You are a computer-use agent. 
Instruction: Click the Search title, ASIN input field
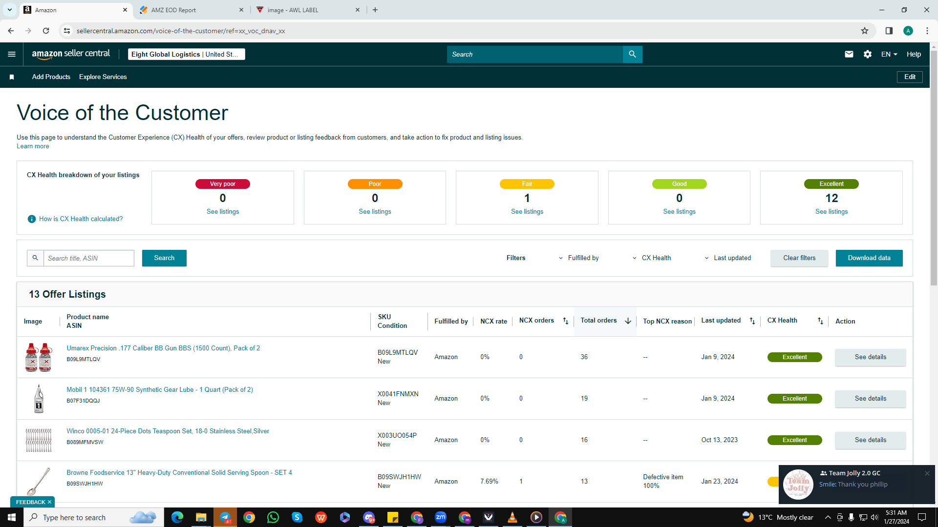89,258
